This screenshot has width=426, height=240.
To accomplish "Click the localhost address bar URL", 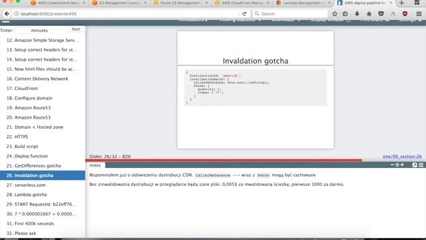I will 49,13.
